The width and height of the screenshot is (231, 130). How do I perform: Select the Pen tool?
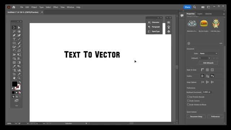coord(14,35)
